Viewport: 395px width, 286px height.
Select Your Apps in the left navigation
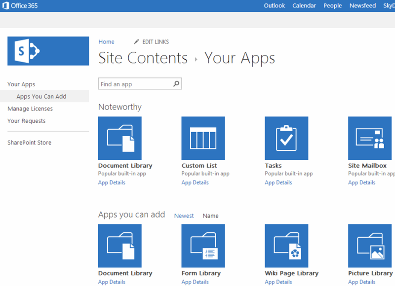tap(21, 84)
